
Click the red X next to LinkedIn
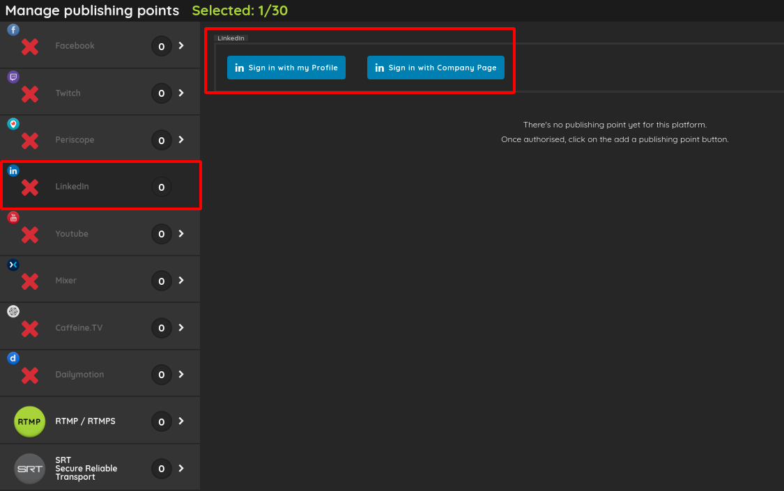pyautogui.click(x=30, y=188)
